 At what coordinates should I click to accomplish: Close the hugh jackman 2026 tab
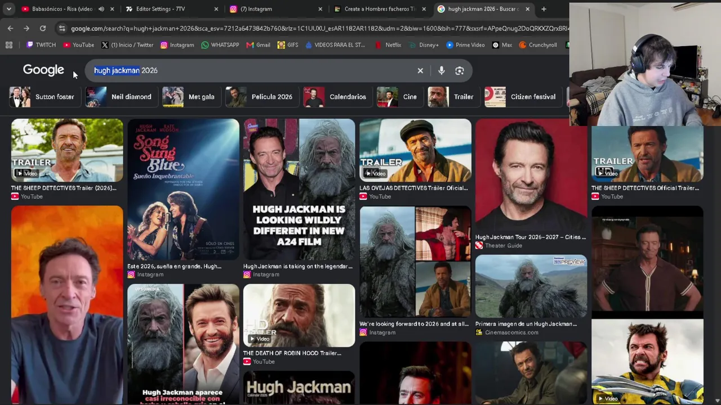528,9
